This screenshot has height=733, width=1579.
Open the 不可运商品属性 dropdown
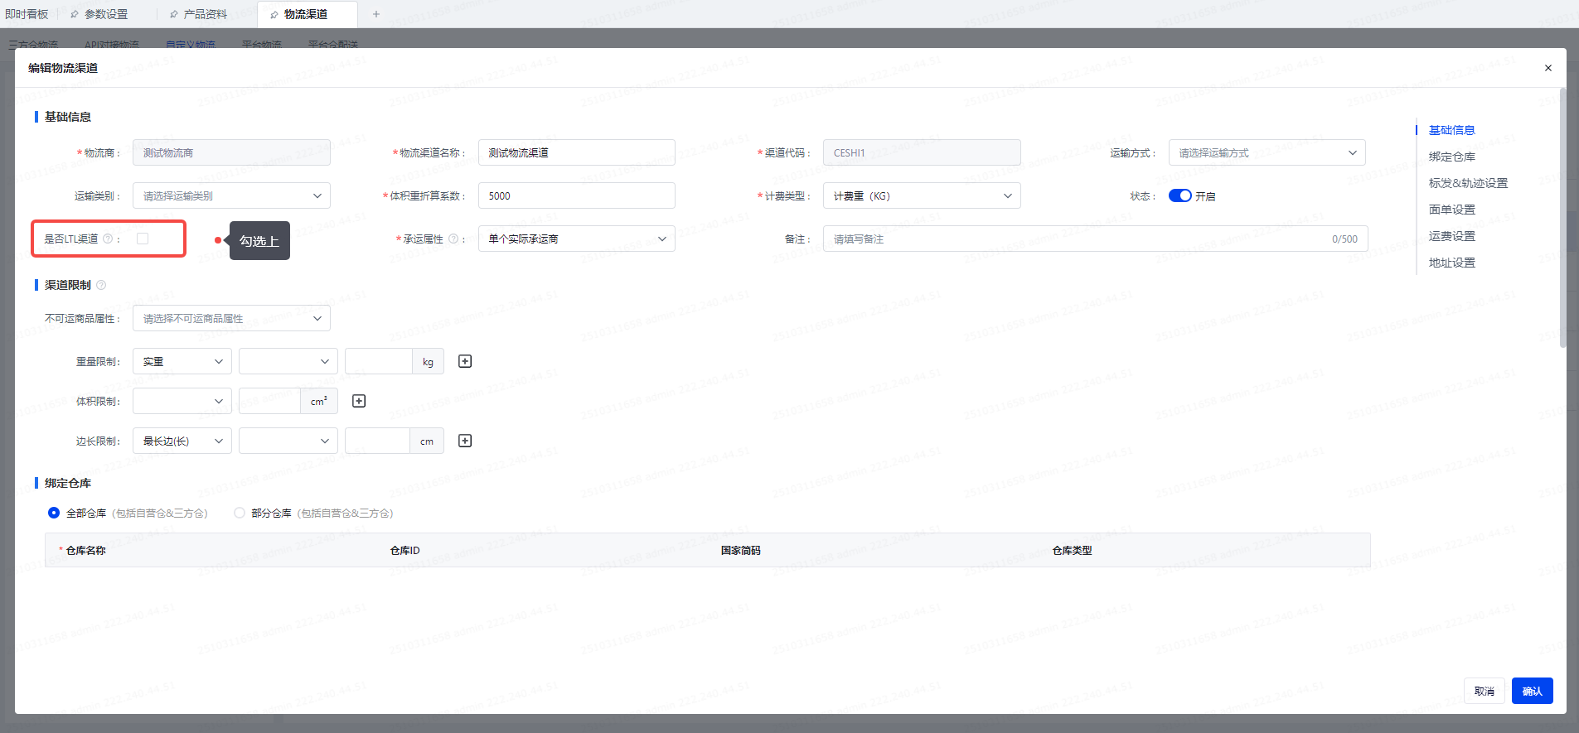click(231, 318)
